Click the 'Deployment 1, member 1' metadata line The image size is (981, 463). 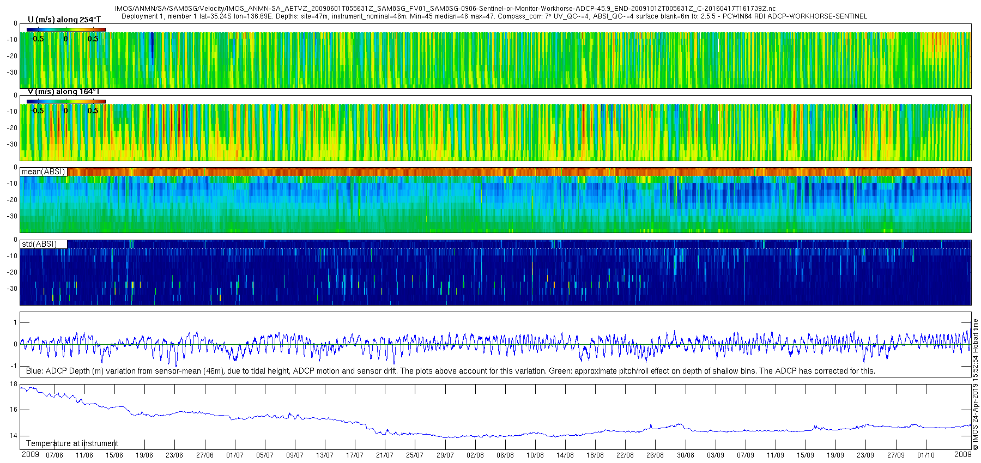494,16
